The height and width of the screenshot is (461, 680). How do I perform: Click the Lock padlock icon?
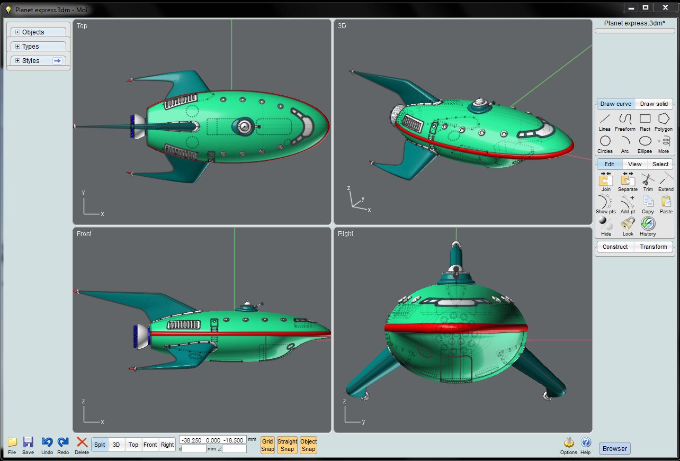(x=628, y=227)
